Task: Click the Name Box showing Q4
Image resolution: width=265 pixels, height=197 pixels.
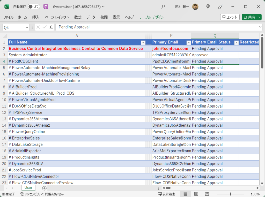Action: tap(13, 27)
